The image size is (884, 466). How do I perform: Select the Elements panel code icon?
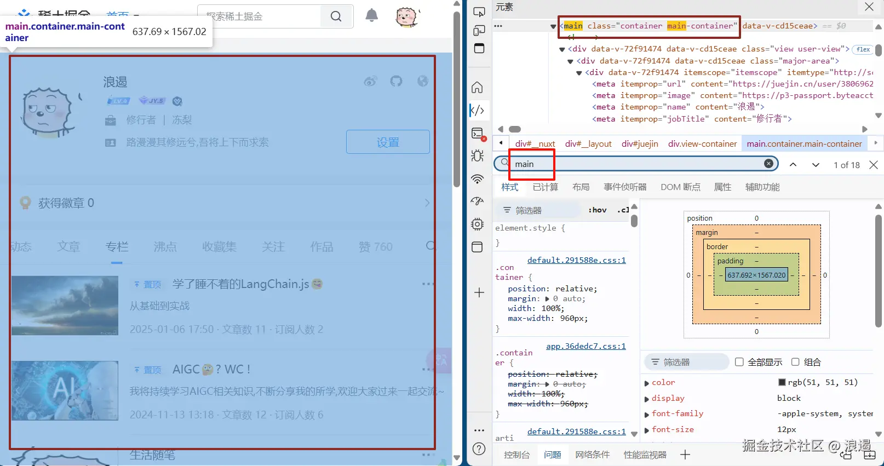pos(478,110)
